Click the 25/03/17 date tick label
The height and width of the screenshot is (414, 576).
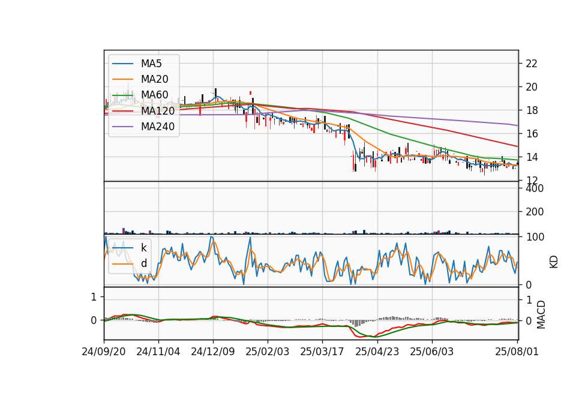coord(322,352)
